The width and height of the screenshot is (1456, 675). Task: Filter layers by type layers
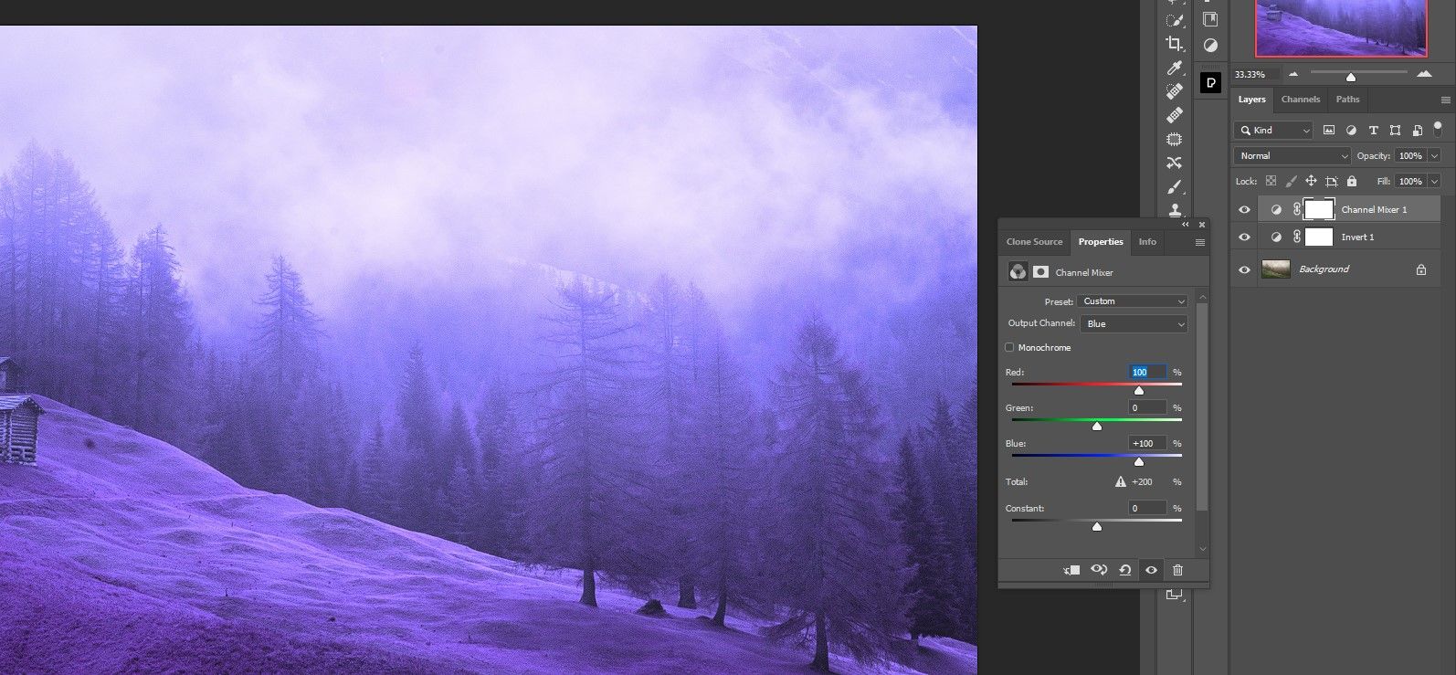1373,131
